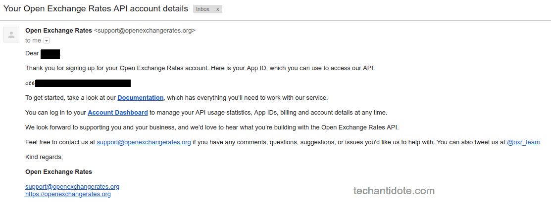Expand the 'to me' recipient details arrow
This screenshot has height=208, width=551.
coord(47,41)
